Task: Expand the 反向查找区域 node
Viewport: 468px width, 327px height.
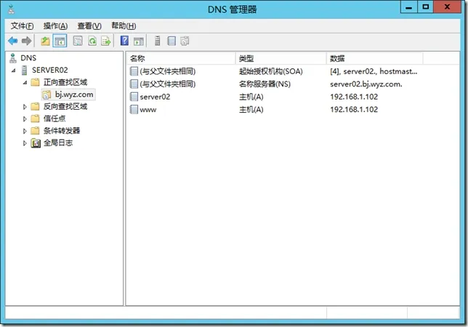Action: (25, 107)
